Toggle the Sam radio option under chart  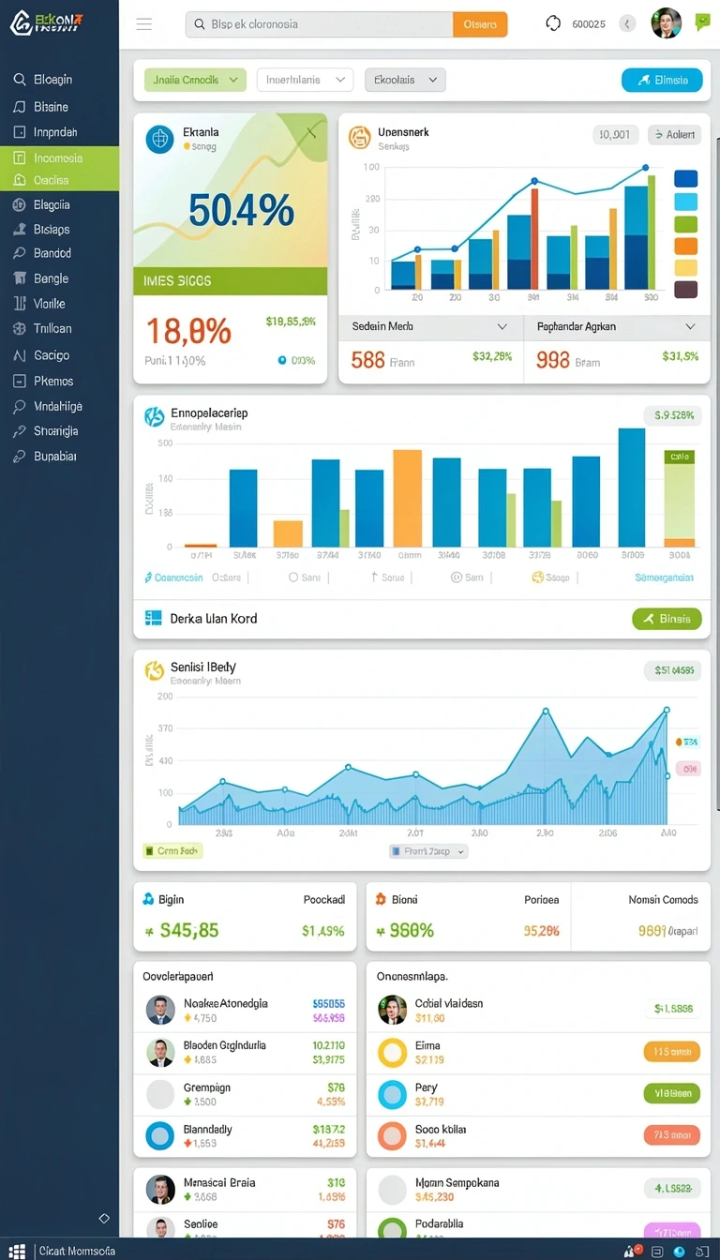click(457, 577)
